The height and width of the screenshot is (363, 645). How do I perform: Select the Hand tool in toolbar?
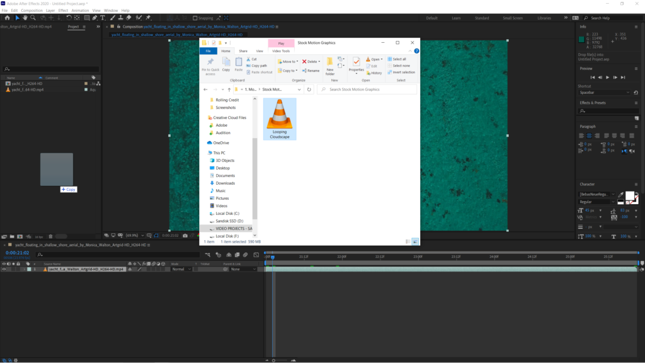coord(25,18)
